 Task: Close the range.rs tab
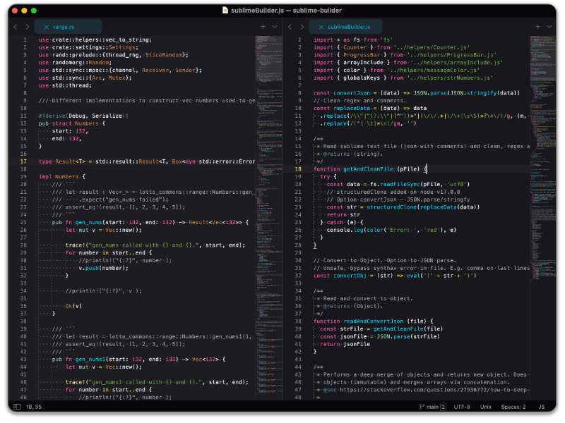click(47, 27)
